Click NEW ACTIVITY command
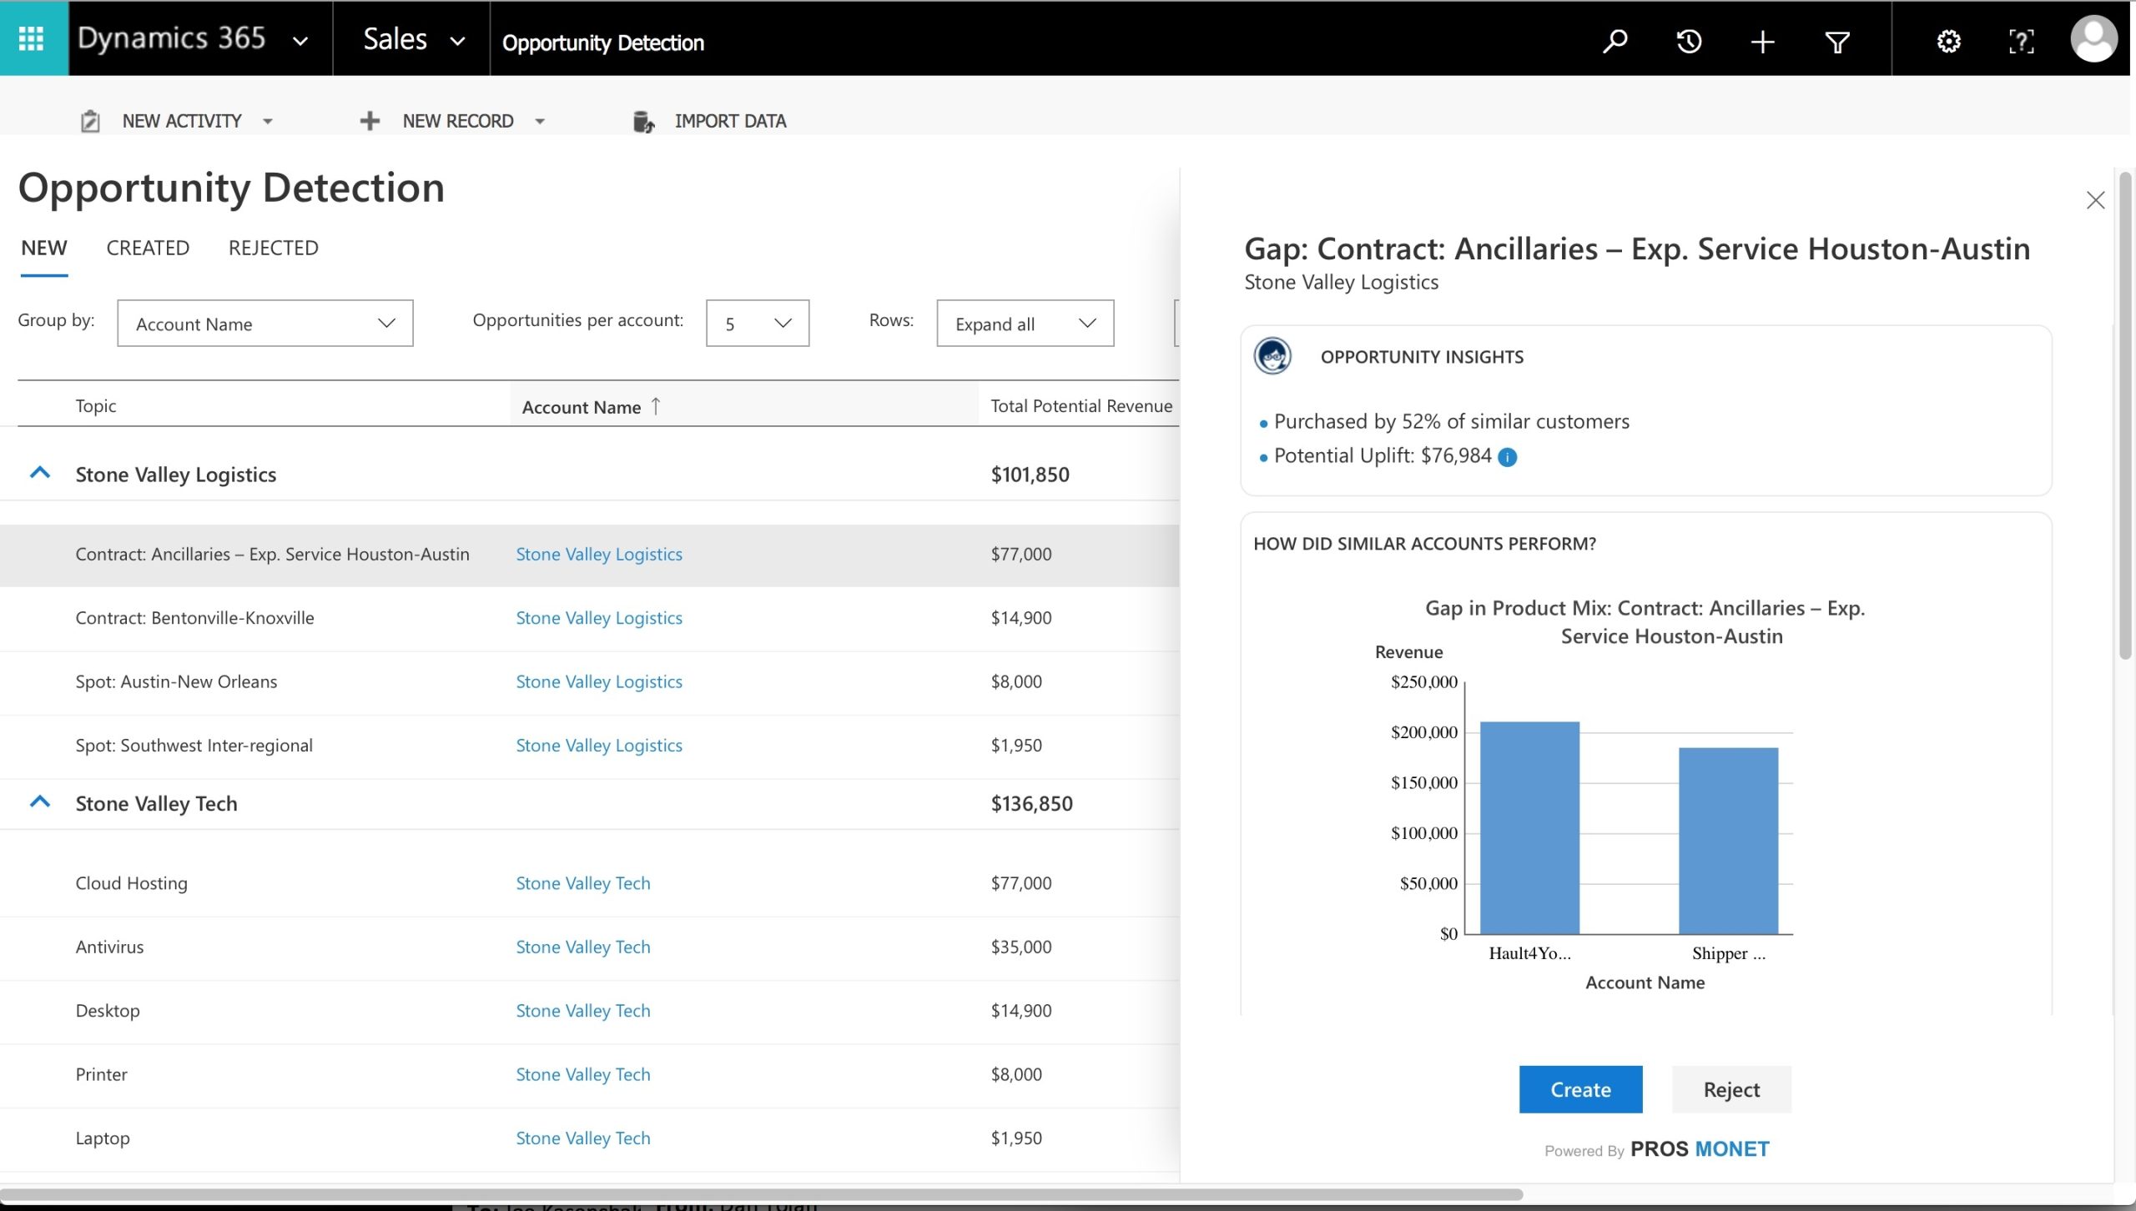Image resolution: width=2136 pixels, height=1211 pixels. [x=182, y=121]
